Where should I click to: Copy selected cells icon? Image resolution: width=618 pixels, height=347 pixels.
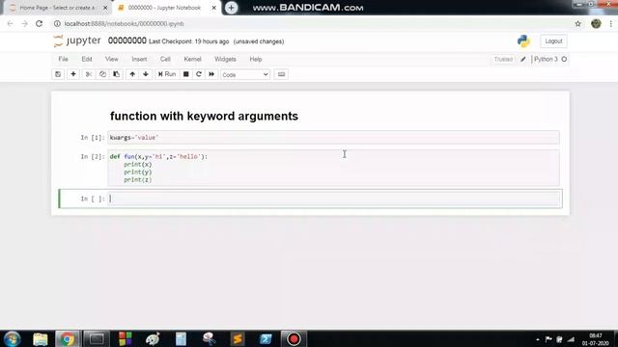(102, 74)
